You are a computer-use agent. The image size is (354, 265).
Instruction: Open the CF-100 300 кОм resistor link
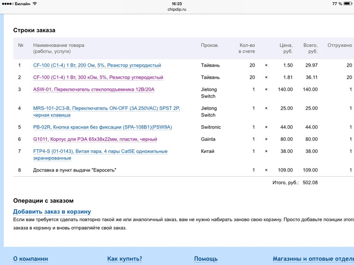[98, 78]
